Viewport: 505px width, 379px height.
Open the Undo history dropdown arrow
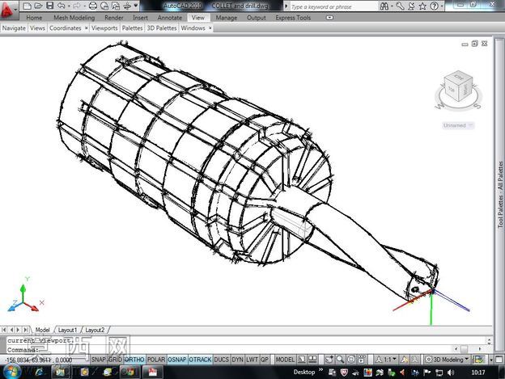(x=69, y=6)
